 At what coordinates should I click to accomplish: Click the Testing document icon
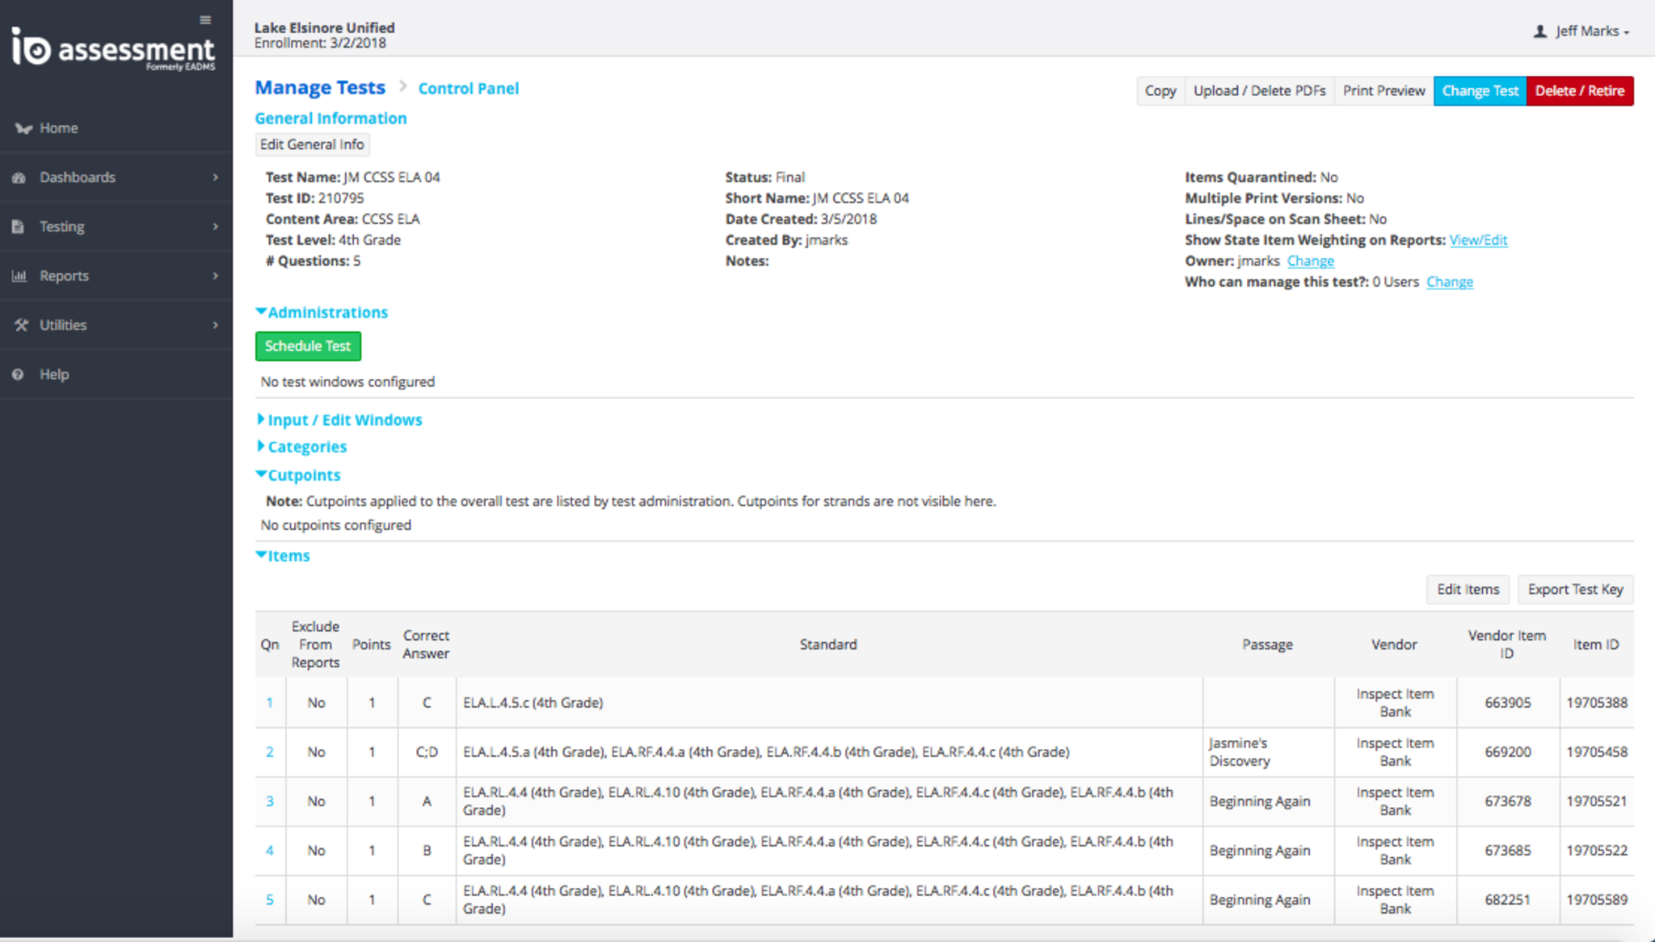pos(19,227)
